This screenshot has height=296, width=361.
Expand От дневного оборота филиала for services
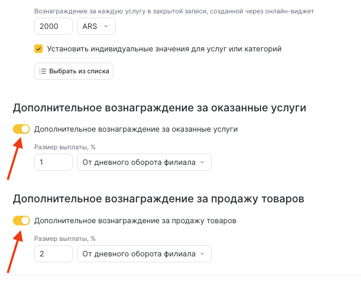(144, 162)
